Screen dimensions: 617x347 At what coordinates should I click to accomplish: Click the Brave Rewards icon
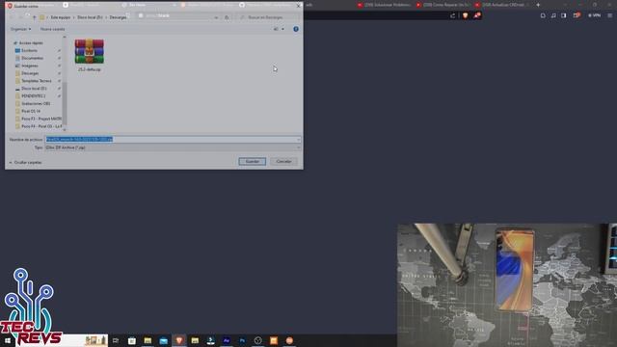pyautogui.click(x=477, y=15)
